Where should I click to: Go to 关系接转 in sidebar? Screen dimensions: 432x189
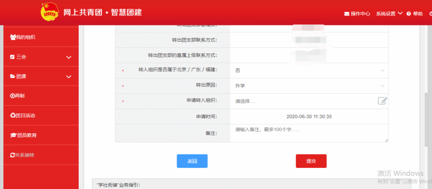[x=41, y=155]
